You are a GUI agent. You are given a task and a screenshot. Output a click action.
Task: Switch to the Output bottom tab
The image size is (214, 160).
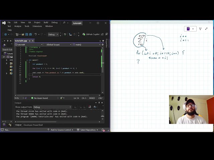(18, 125)
